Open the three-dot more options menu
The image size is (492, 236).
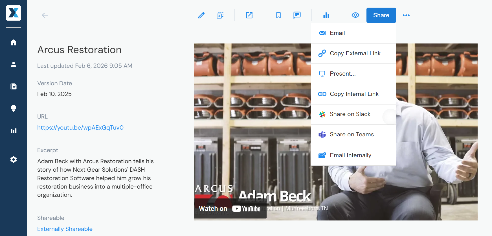coord(406,15)
